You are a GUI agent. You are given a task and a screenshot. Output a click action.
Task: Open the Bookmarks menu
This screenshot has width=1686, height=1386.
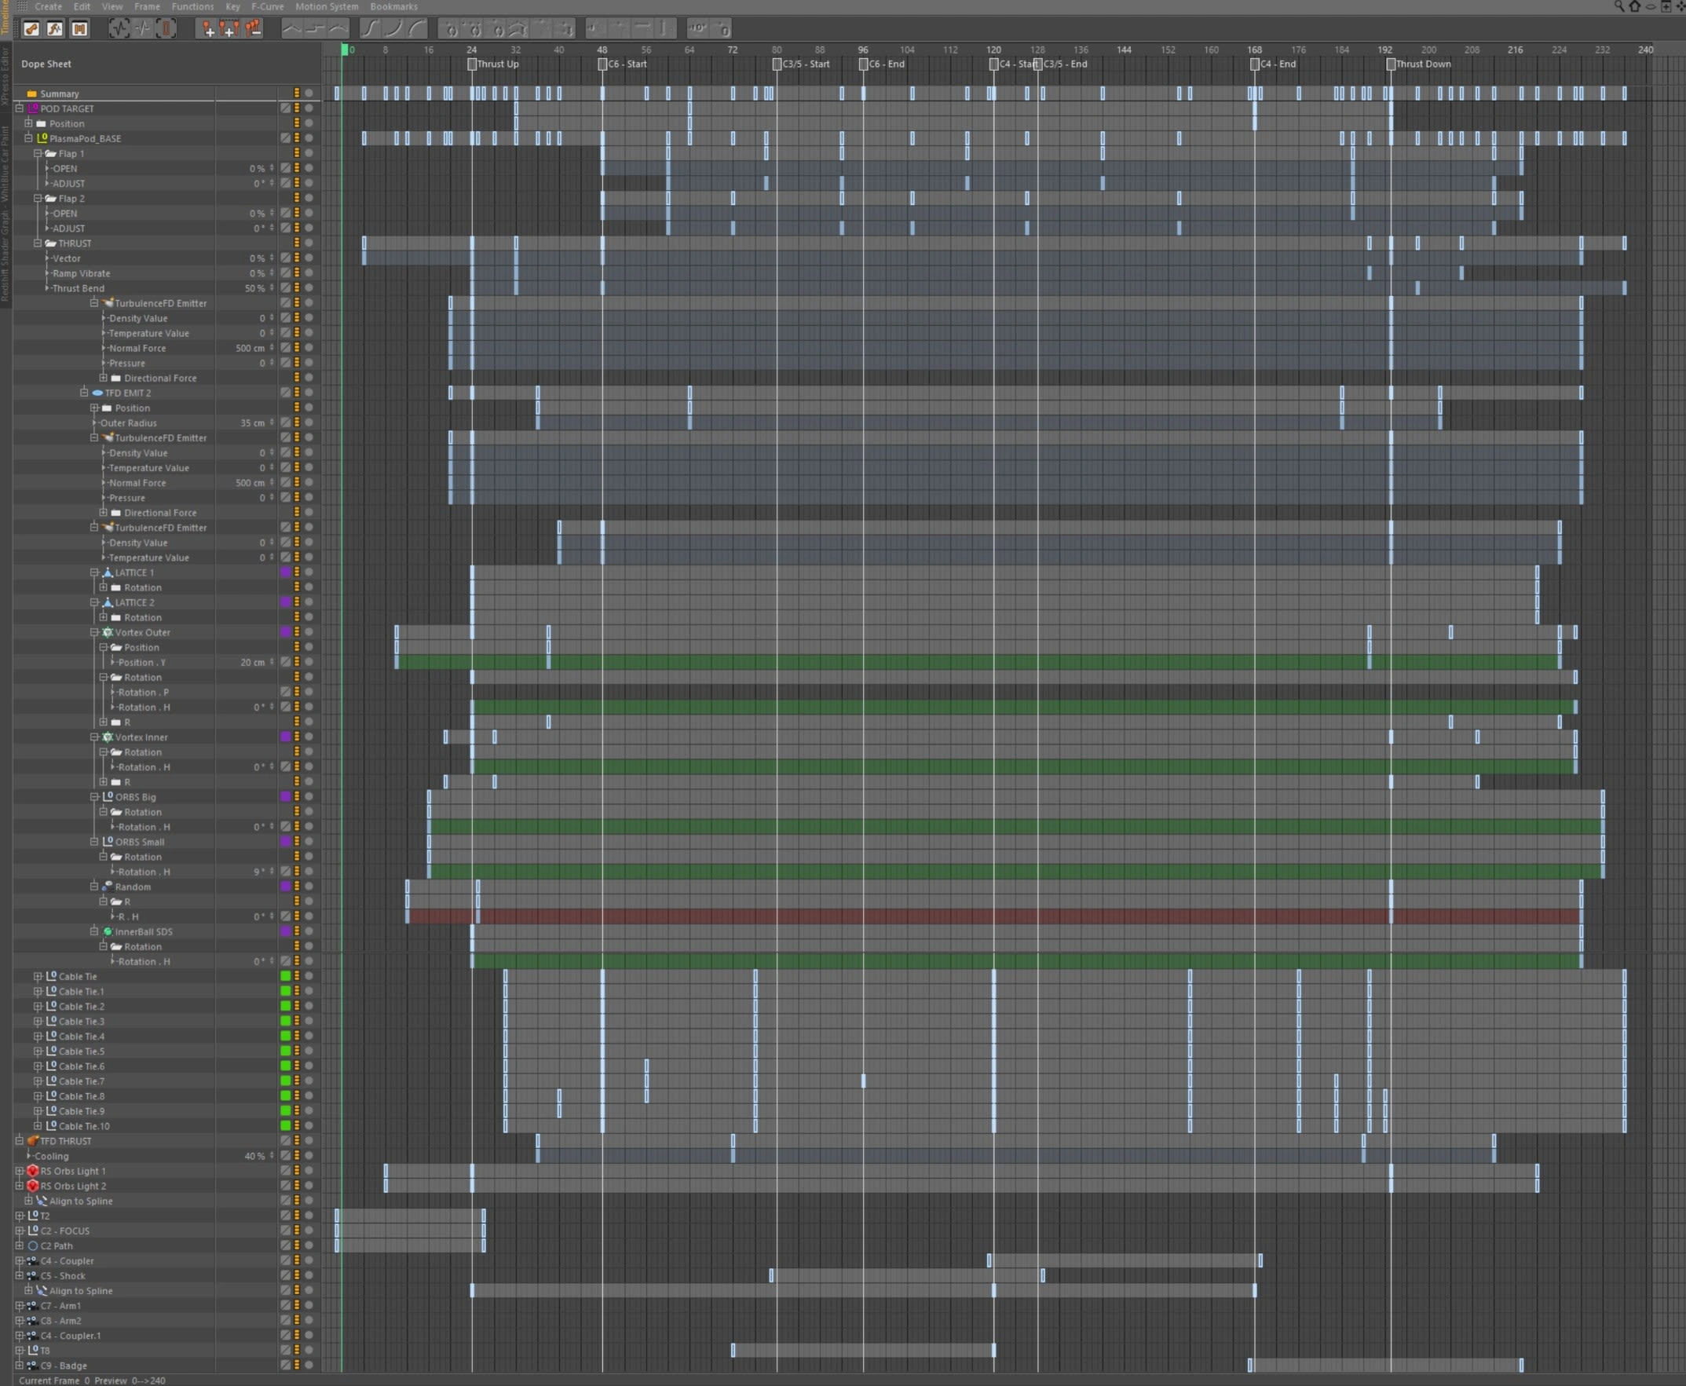[x=393, y=6]
